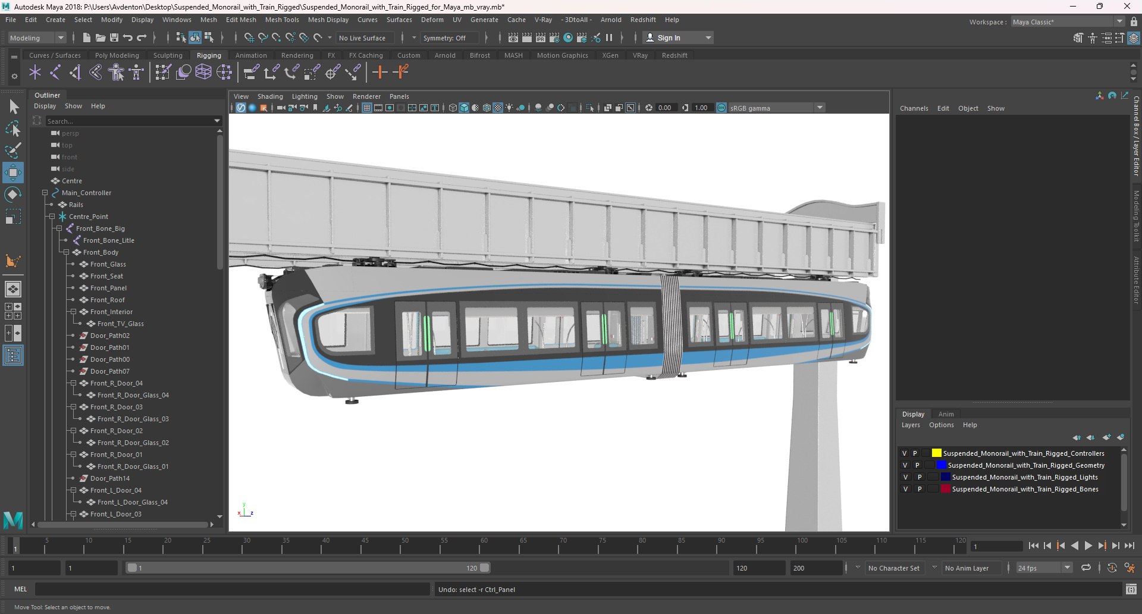
Task: Click the Render Current Frame icon
Action: (x=527, y=37)
